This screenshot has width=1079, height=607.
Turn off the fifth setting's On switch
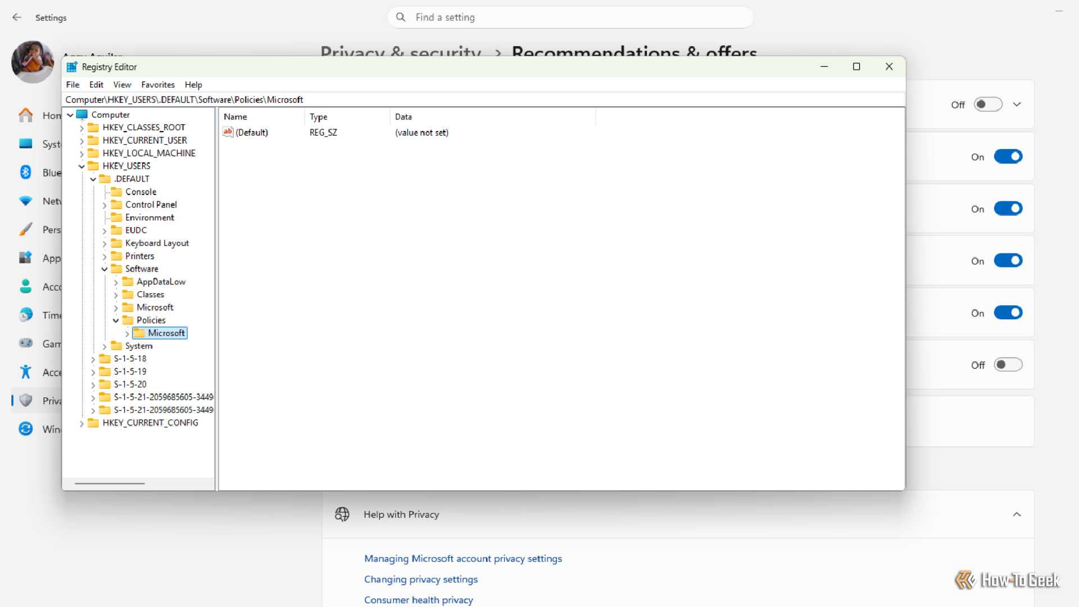click(x=1008, y=313)
